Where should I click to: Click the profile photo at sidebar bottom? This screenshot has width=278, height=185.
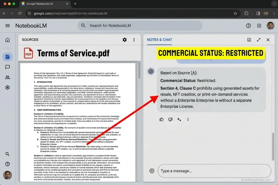point(8,175)
